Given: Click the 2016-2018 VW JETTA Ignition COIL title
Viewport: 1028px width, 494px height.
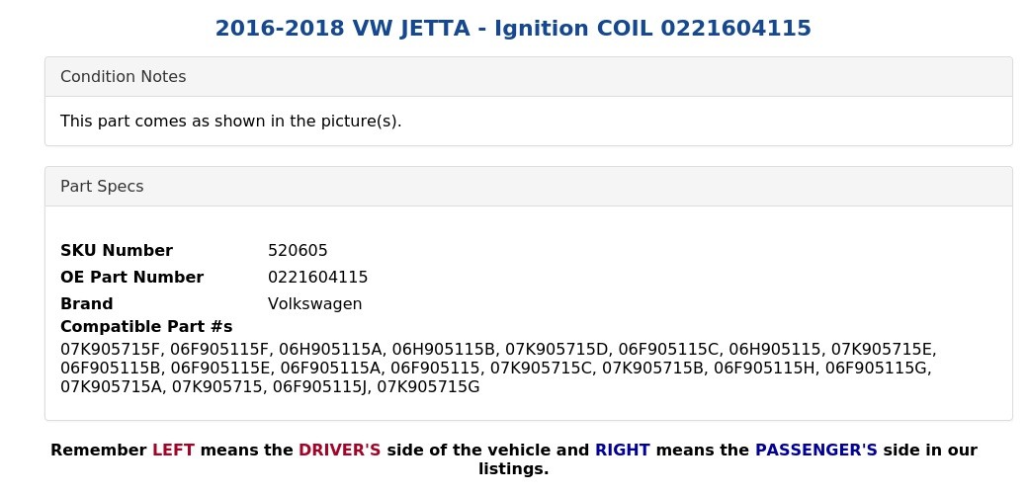Looking at the screenshot, I should tap(513, 29).
